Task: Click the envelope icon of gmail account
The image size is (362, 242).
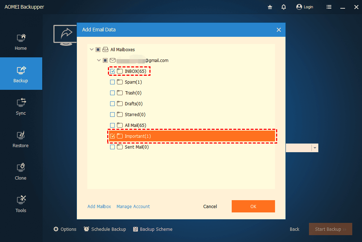Action: 113,60
